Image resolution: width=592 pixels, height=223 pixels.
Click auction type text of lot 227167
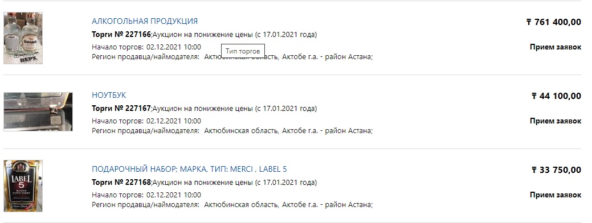point(234,109)
